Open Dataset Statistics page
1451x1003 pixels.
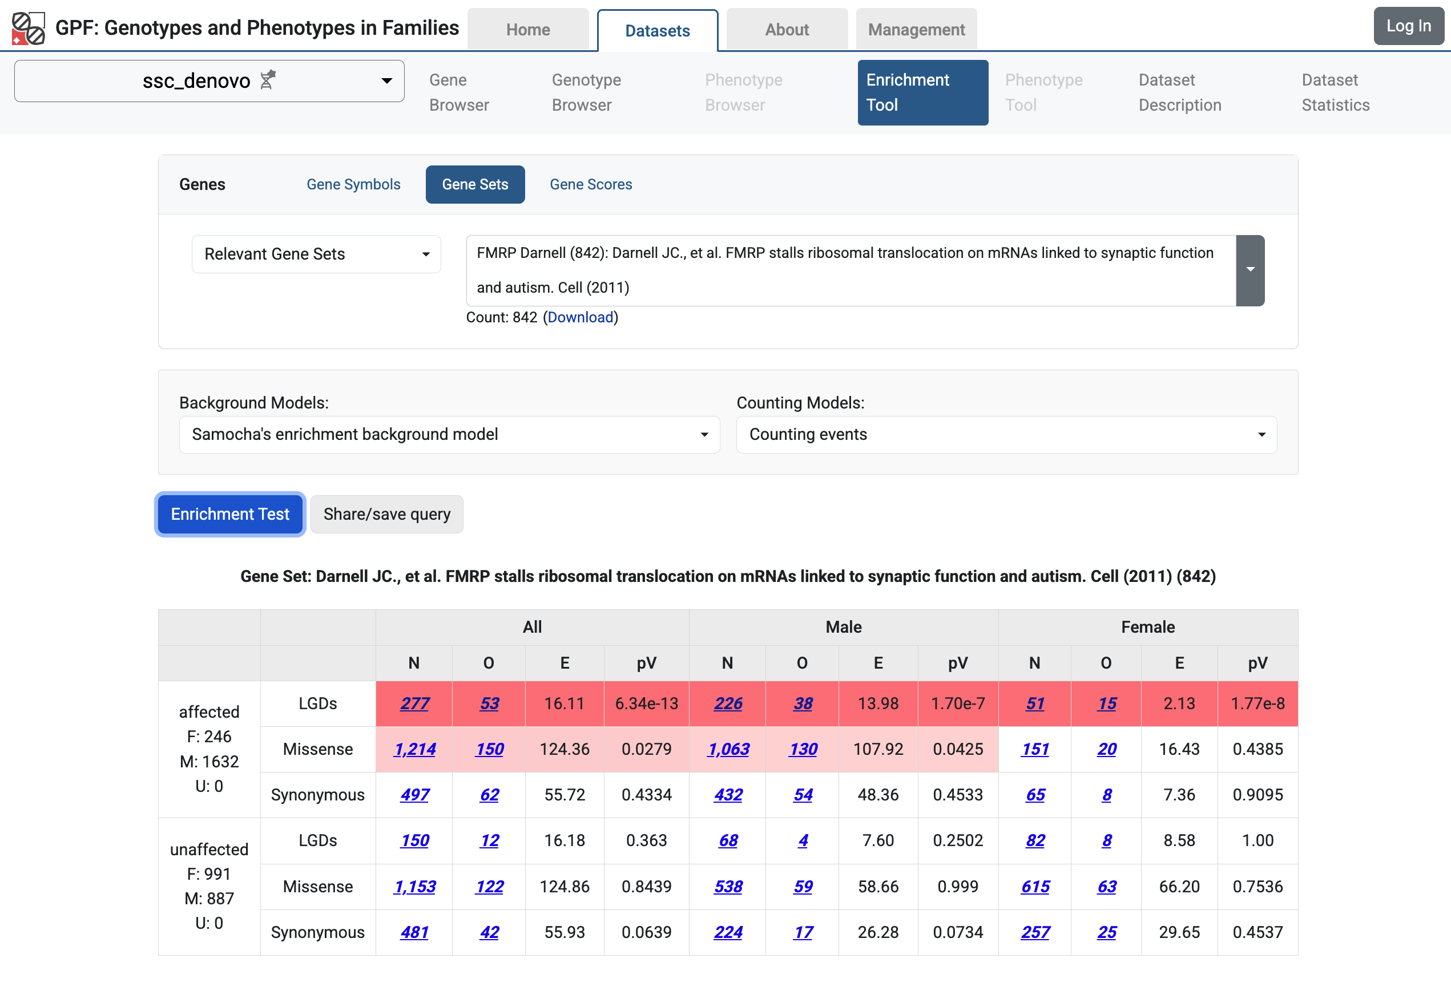[x=1335, y=92]
